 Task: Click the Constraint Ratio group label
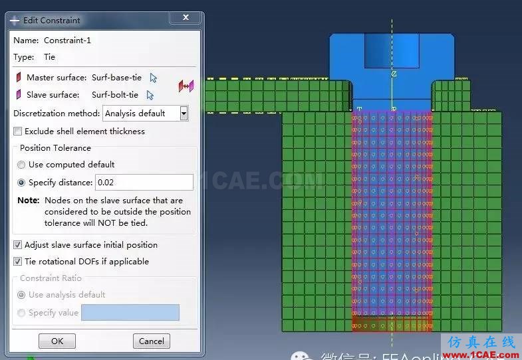[x=51, y=278]
